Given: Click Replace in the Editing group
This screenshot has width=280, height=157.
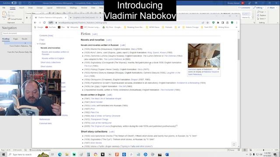Looking at the screenshot, I should click(x=262, y=15).
